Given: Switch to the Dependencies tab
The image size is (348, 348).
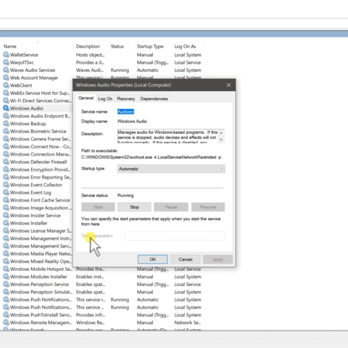Looking at the screenshot, I should [x=154, y=99].
